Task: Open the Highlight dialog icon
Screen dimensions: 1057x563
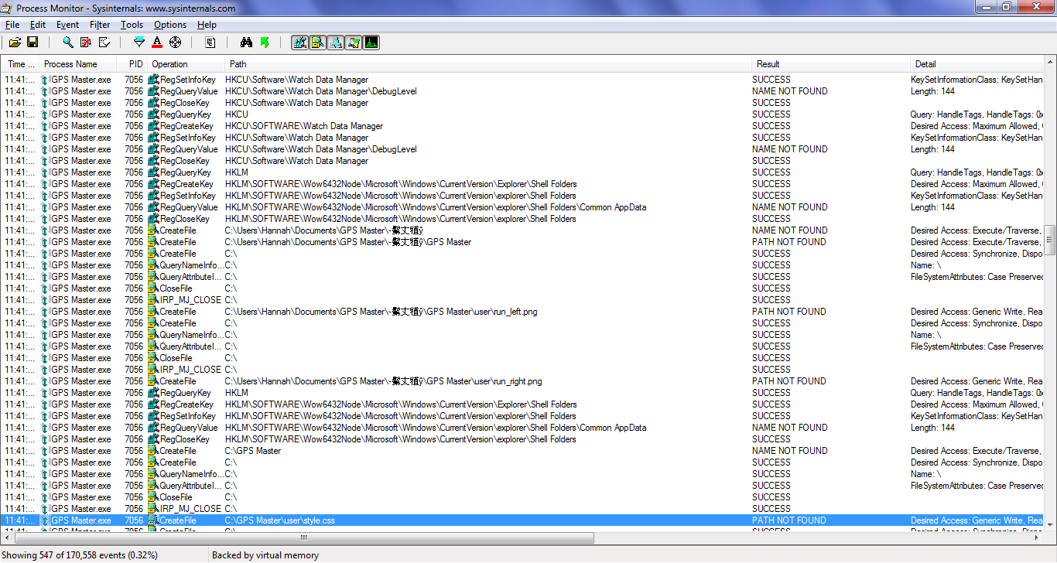Action: (156, 42)
